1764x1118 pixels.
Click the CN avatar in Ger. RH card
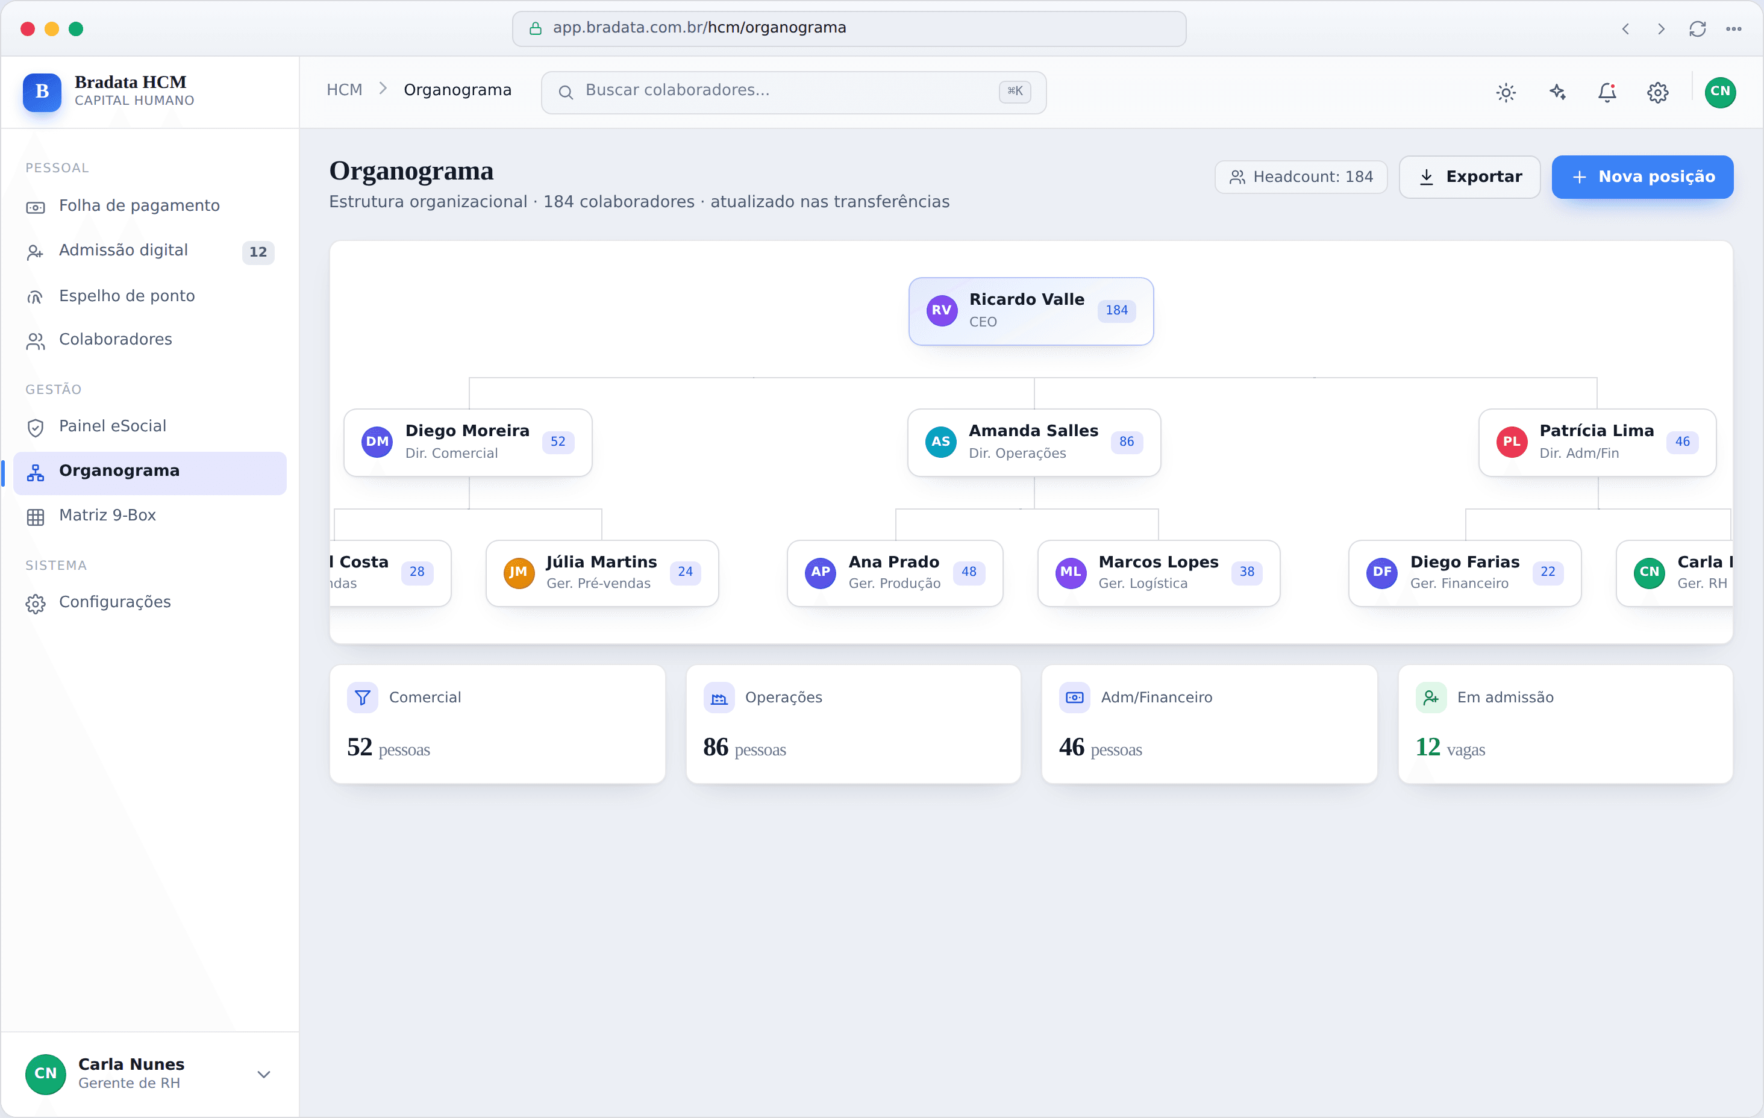(1649, 572)
